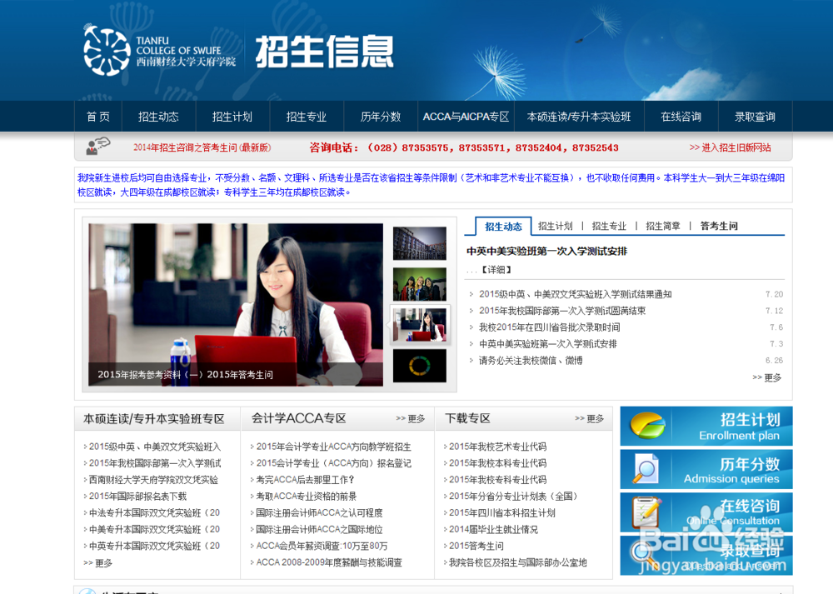This screenshot has width=833, height=594.
Task: Open 首页 in the top navigation bar
Action: point(97,117)
